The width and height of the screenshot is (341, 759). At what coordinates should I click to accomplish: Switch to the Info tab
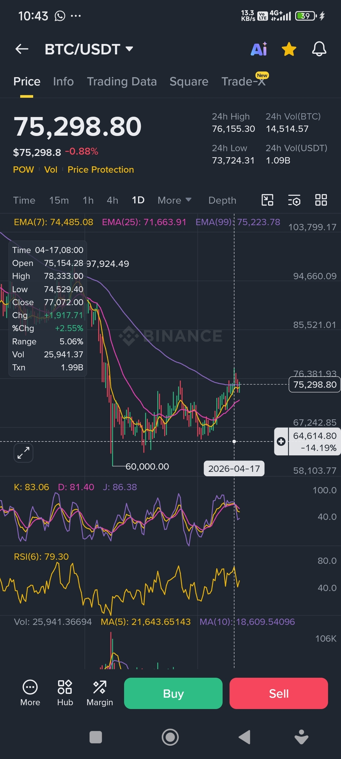(63, 82)
